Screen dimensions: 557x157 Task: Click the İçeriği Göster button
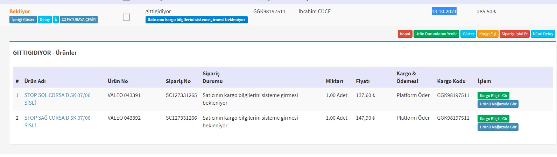(23, 20)
